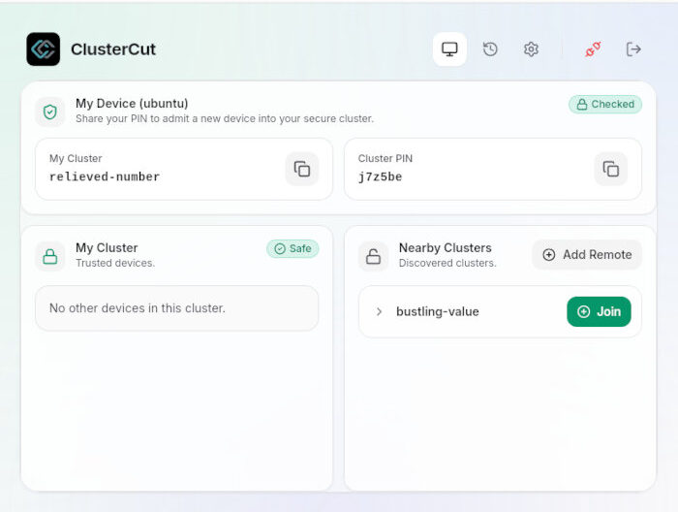Click the relieved-number cluster name
This screenshot has height=512, width=678.
click(105, 176)
